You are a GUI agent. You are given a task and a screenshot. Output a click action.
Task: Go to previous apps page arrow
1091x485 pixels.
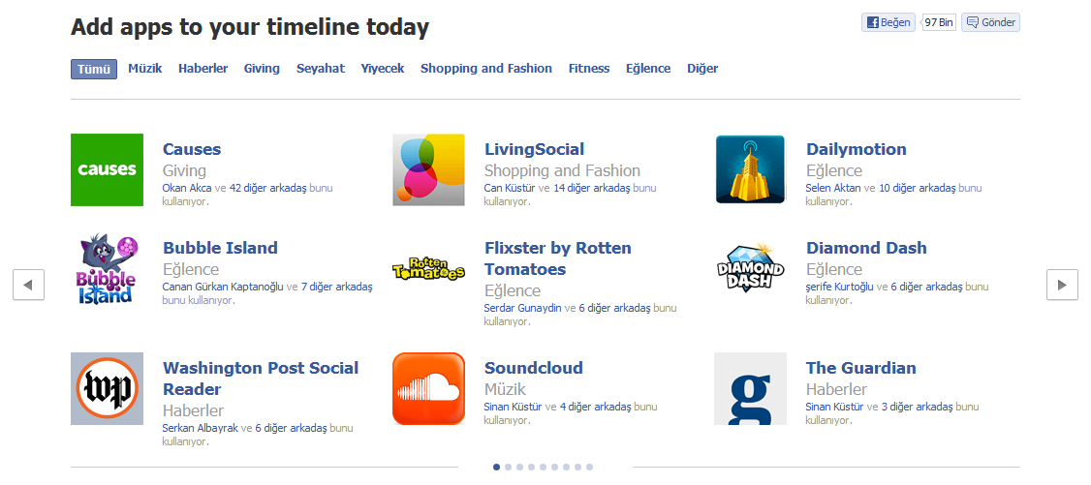[x=28, y=285]
